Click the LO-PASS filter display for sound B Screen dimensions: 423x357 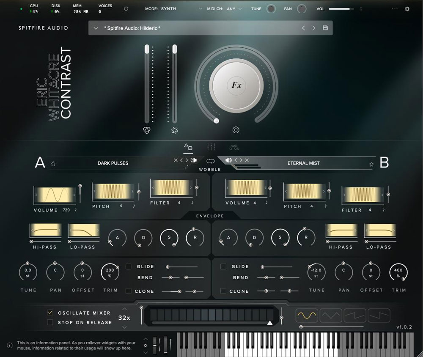pos(380,230)
